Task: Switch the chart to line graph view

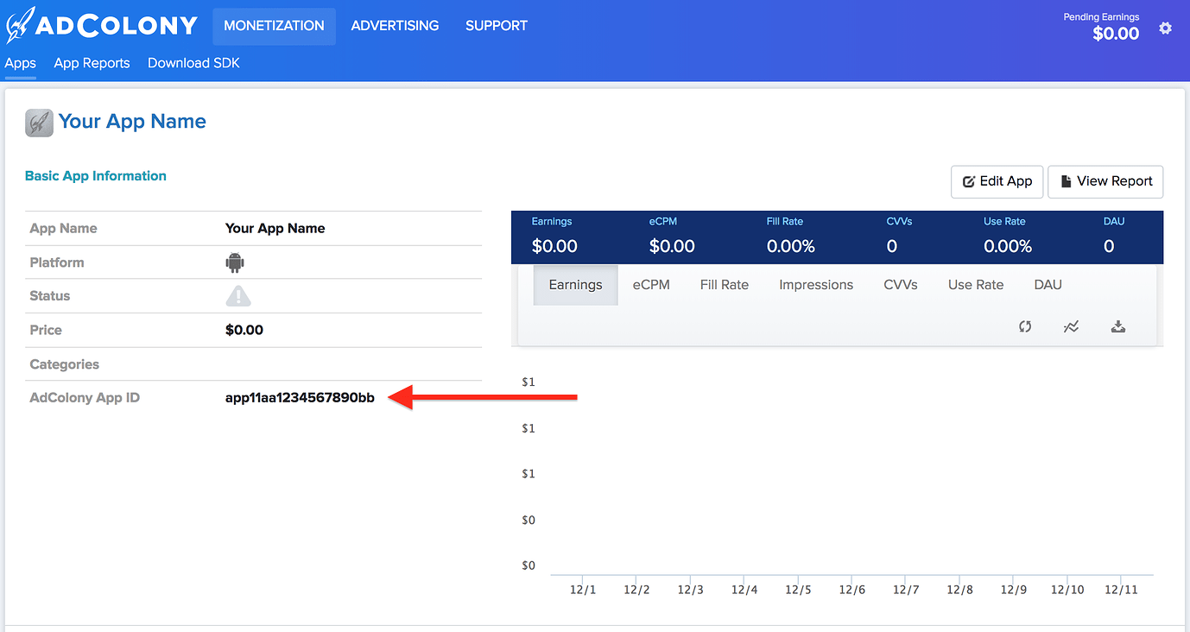Action: click(x=1072, y=326)
